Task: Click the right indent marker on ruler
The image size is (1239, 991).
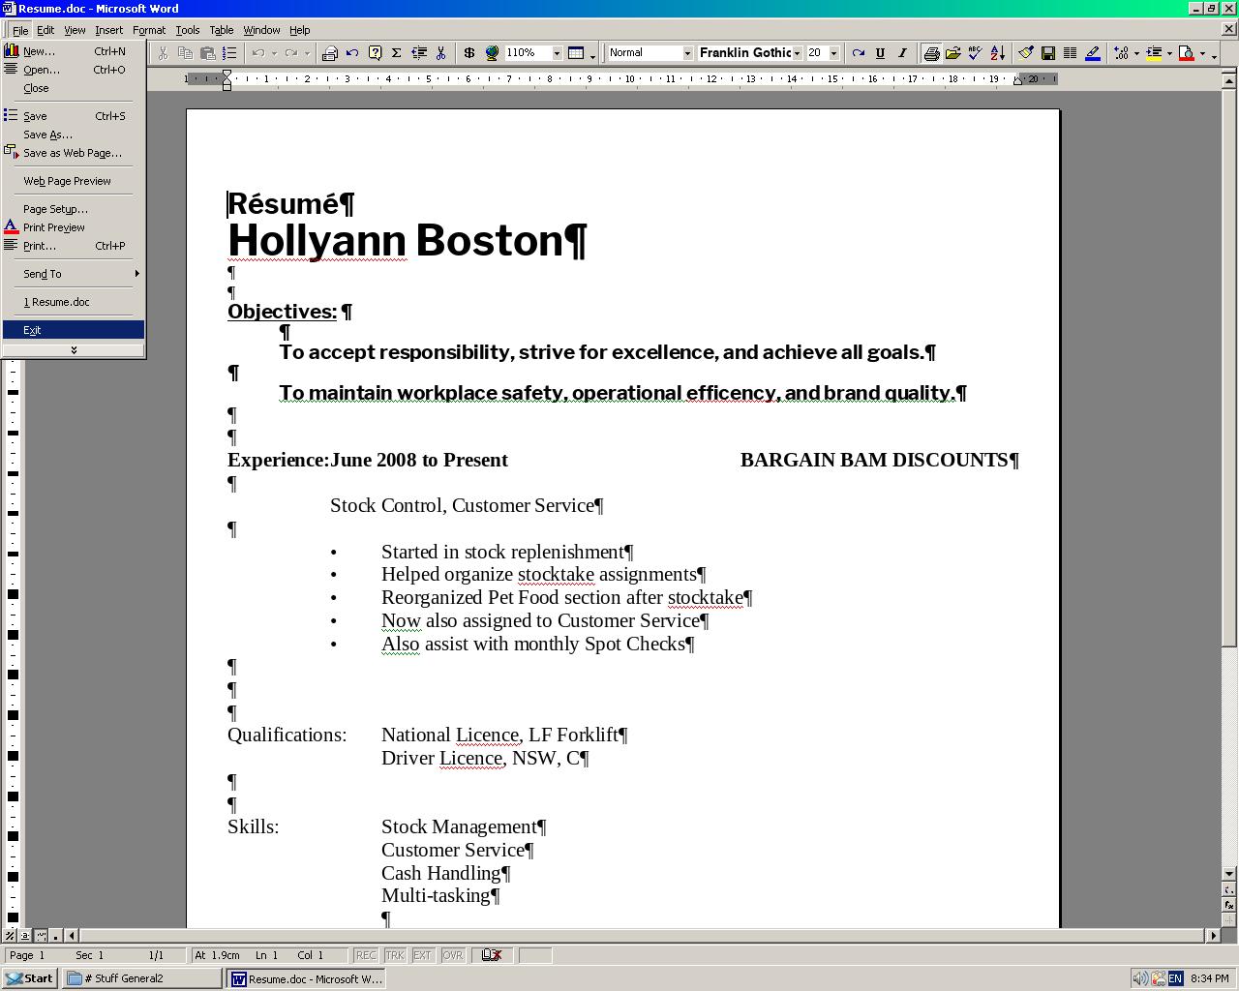Action: tap(1018, 82)
